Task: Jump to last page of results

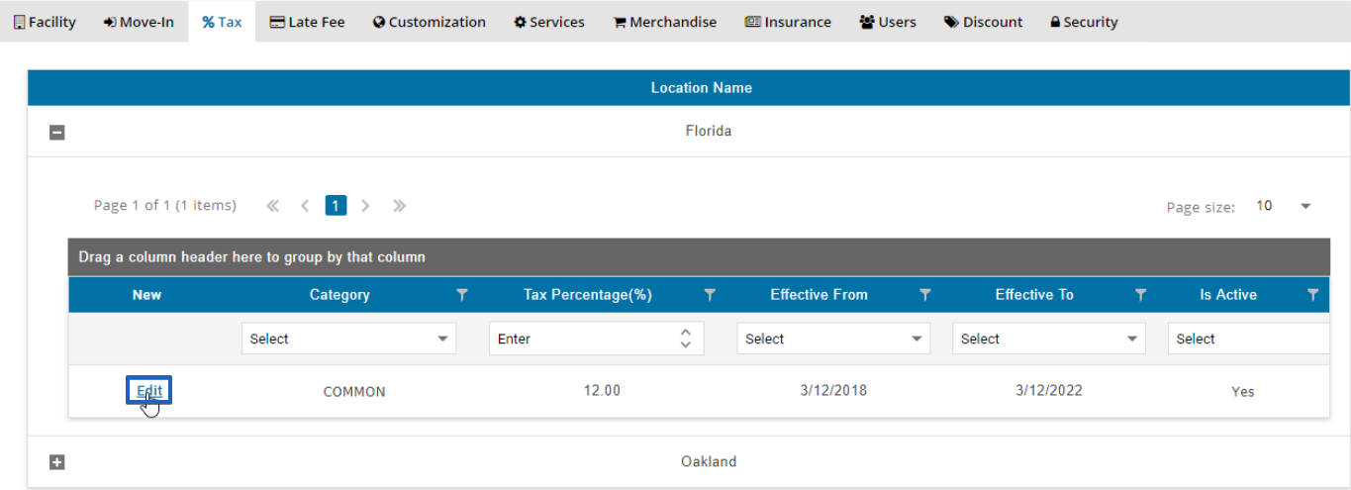Action: click(x=399, y=206)
